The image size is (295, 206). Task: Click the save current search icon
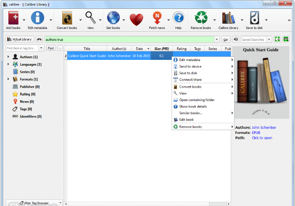click(286, 39)
